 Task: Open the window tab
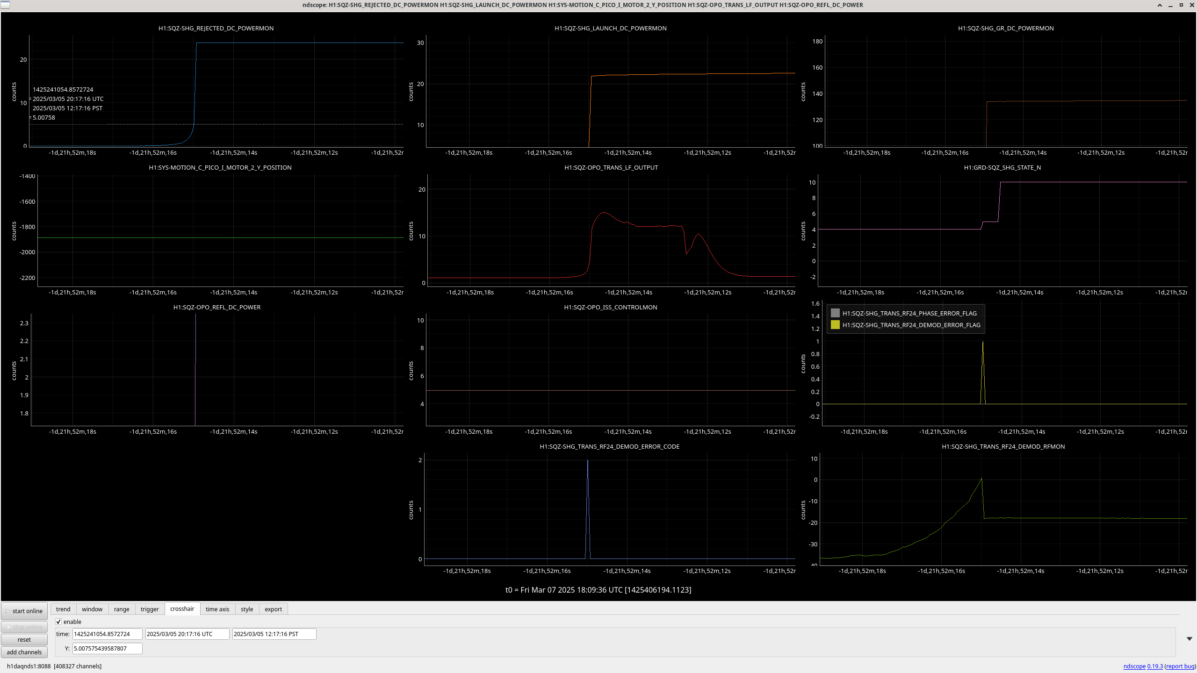point(92,609)
